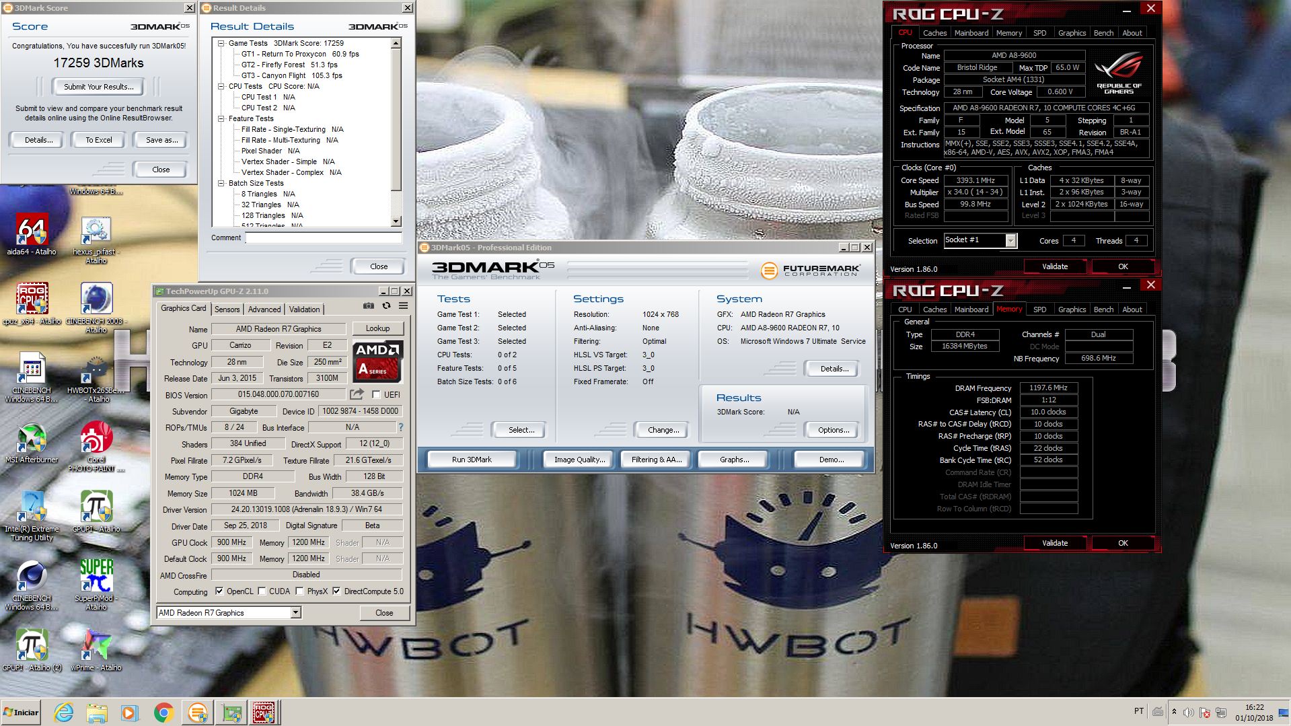Toggle UEFI checkbox in GPU-Z
This screenshot has height=726, width=1291.
pyautogui.click(x=376, y=395)
